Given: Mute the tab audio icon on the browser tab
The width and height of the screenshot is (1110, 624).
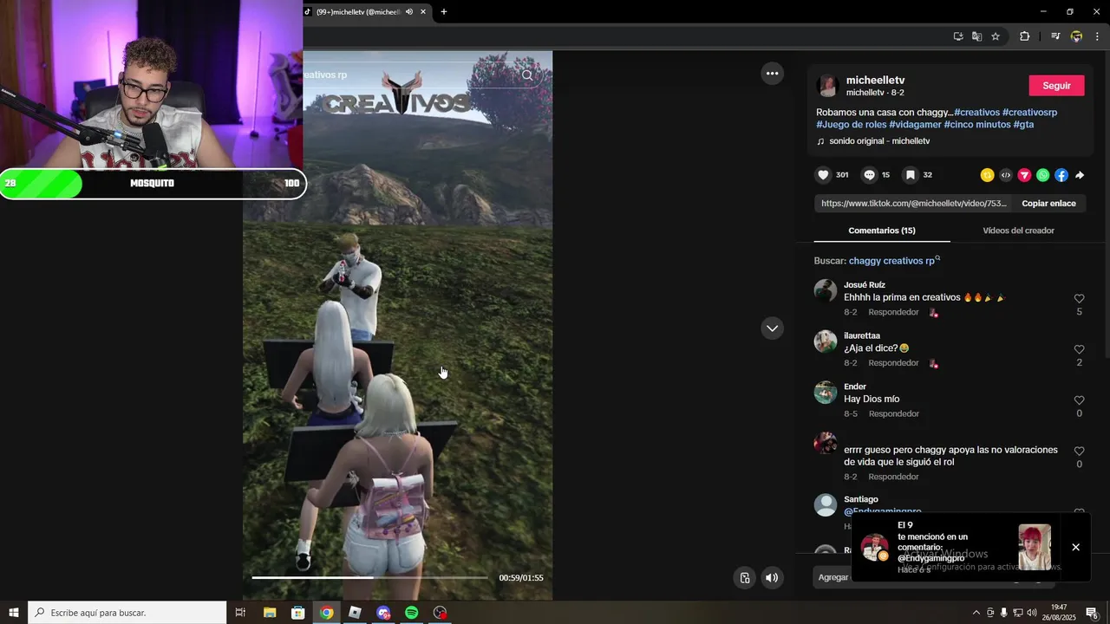Looking at the screenshot, I should click(409, 12).
